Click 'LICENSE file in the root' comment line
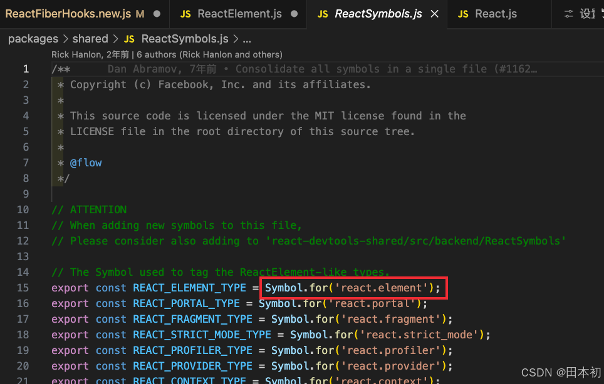This screenshot has width=604, height=384. tap(236, 131)
